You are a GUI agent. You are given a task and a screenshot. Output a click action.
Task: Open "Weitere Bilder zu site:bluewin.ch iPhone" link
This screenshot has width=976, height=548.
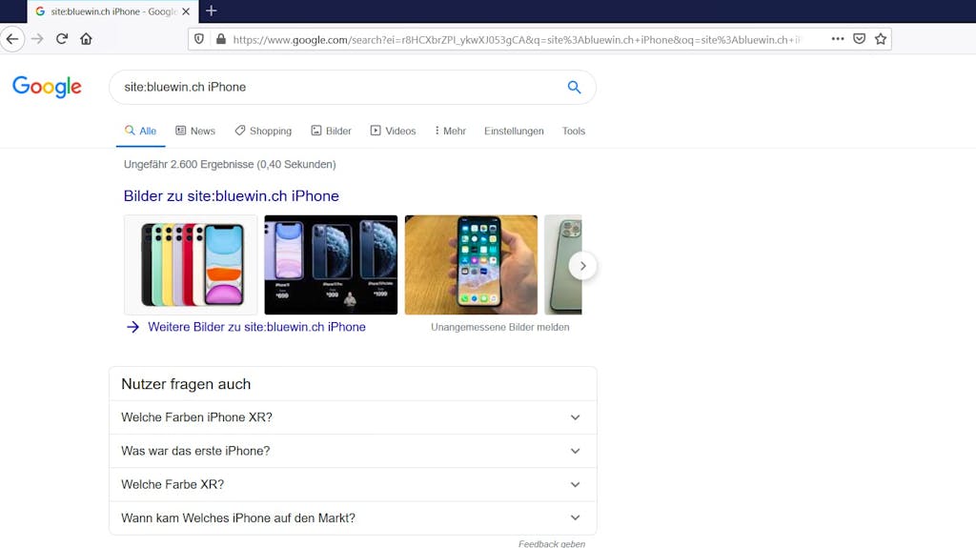pyautogui.click(x=256, y=327)
